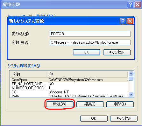Select the NUMBER_OF_PROC... variable row
Viewport: 142px width, 126px height.
(x=69, y=88)
